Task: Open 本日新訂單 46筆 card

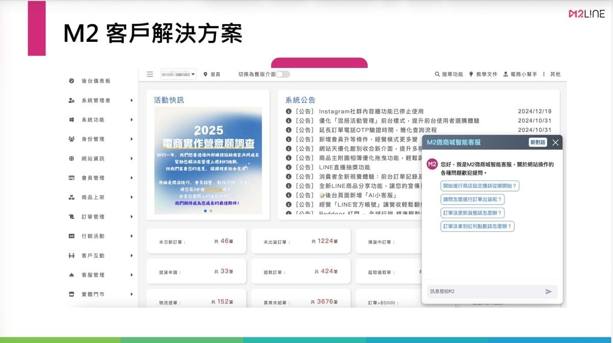Action: (196, 241)
